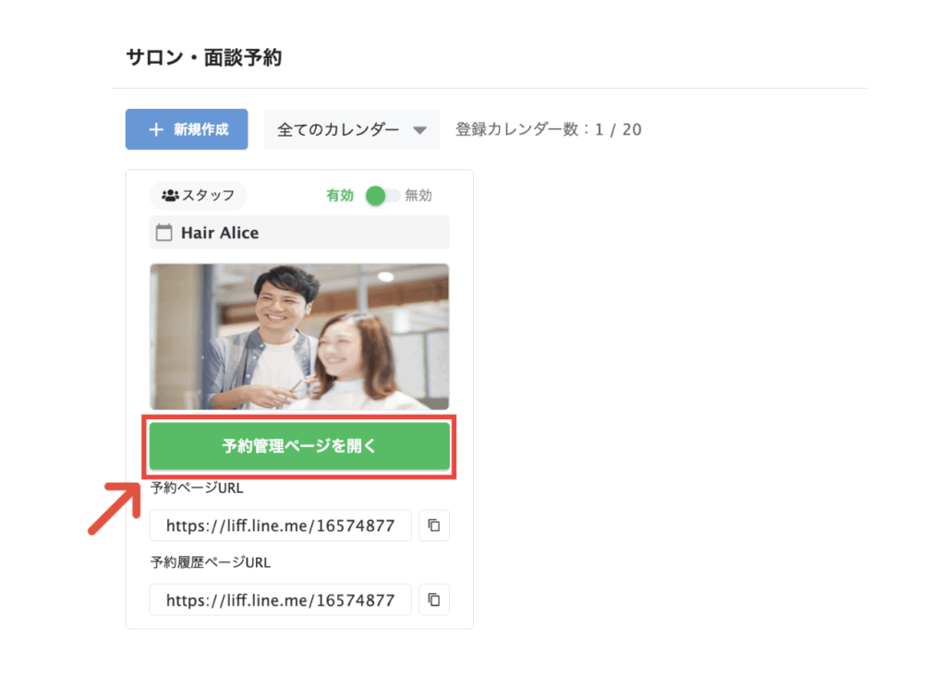Click the dropdown arrow of the calendar filter
This screenshot has height=676, width=946.
tap(419, 130)
